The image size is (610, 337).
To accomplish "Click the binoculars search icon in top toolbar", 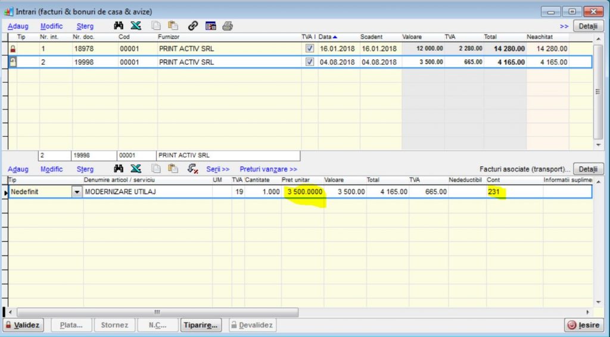I will (x=119, y=26).
